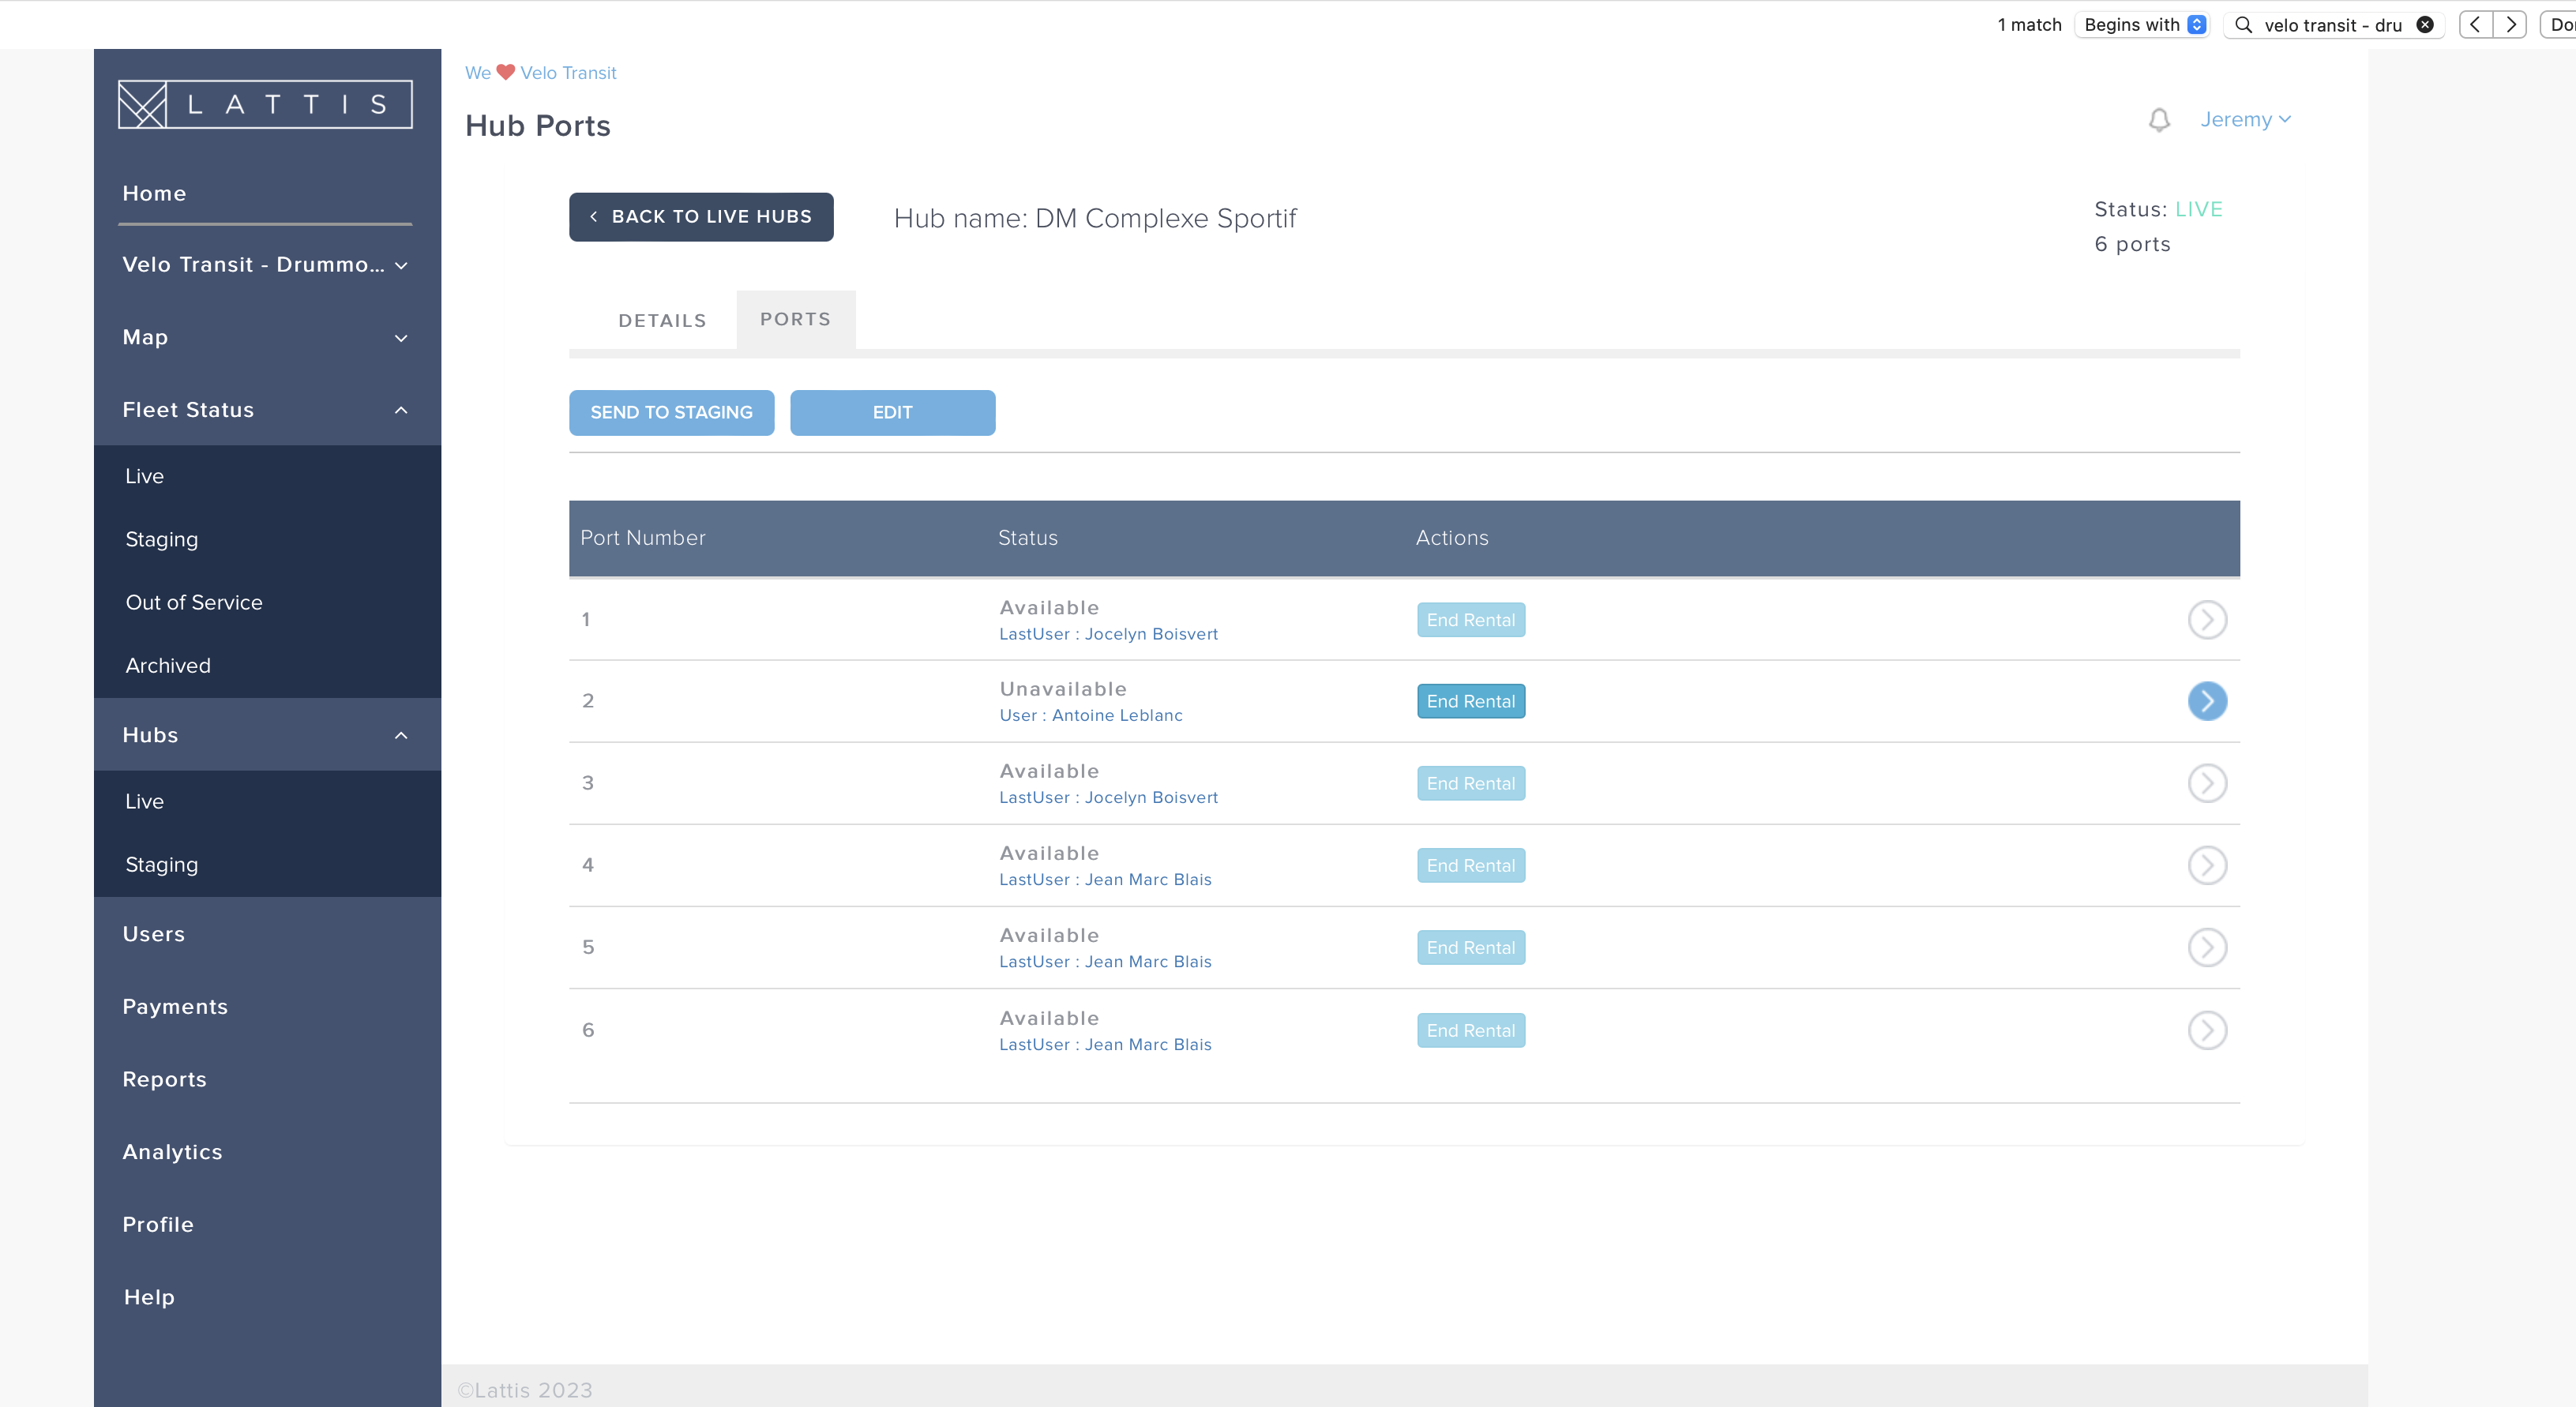Open port 6 details arrow
The height and width of the screenshot is (1407, 2576).
(2206, 1030)
